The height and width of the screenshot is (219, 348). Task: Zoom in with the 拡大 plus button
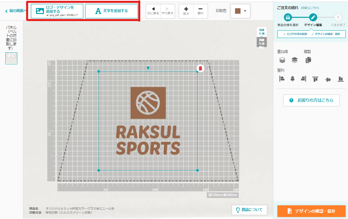pyautogui.click(x=186, y=11)
